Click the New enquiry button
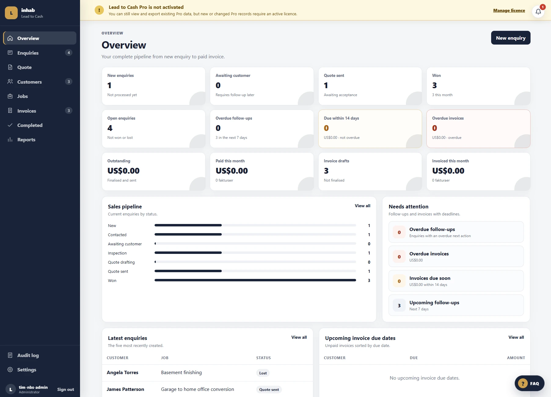 [x=511, y=38]
